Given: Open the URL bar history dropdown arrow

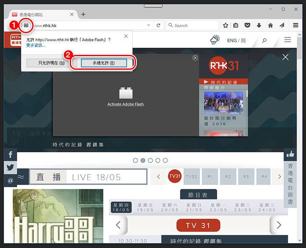Looking at the screenshot, I should (148, 26).
